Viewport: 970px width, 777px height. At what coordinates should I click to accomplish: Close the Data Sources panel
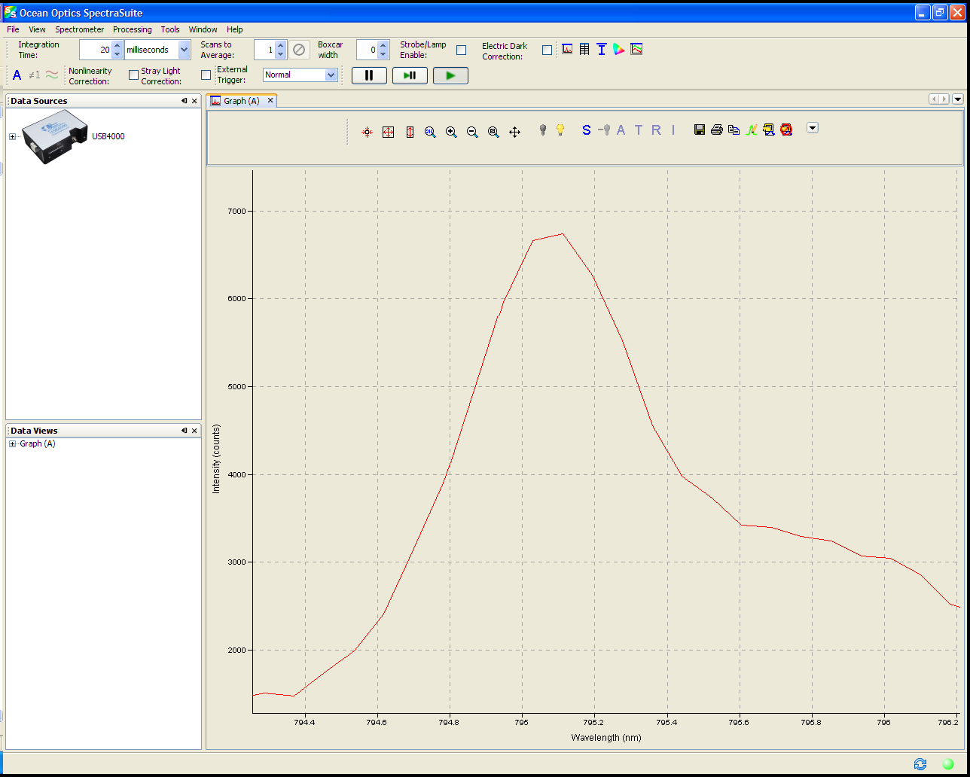point(194,101)
